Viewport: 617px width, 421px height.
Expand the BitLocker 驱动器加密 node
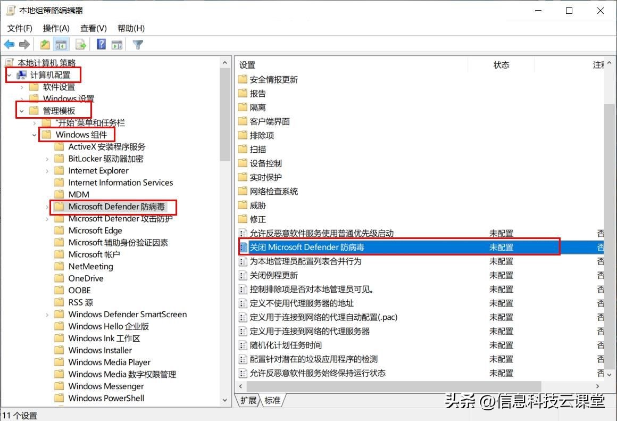pos(47,159)
